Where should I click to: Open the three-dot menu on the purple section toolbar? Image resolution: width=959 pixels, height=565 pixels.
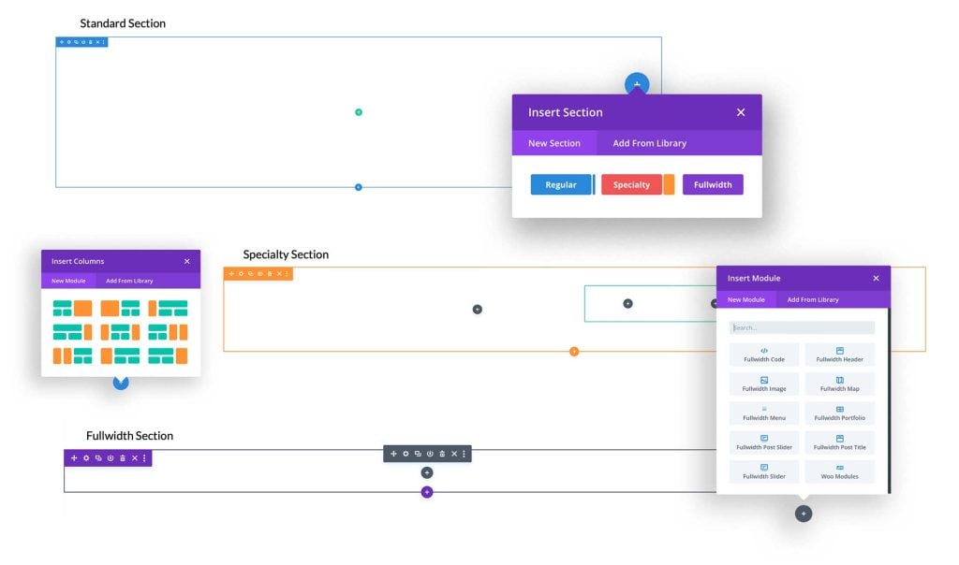(144, 457)
